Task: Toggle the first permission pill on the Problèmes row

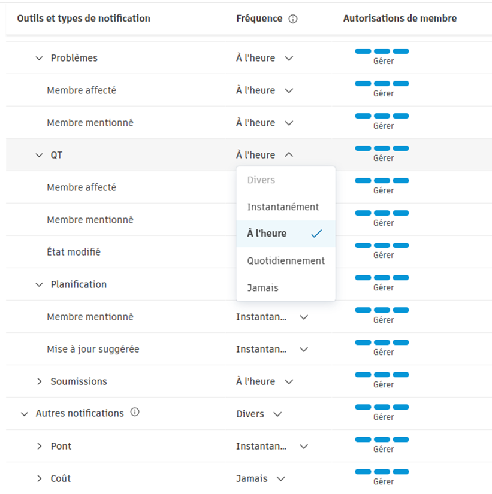Action: coord(362,51)
